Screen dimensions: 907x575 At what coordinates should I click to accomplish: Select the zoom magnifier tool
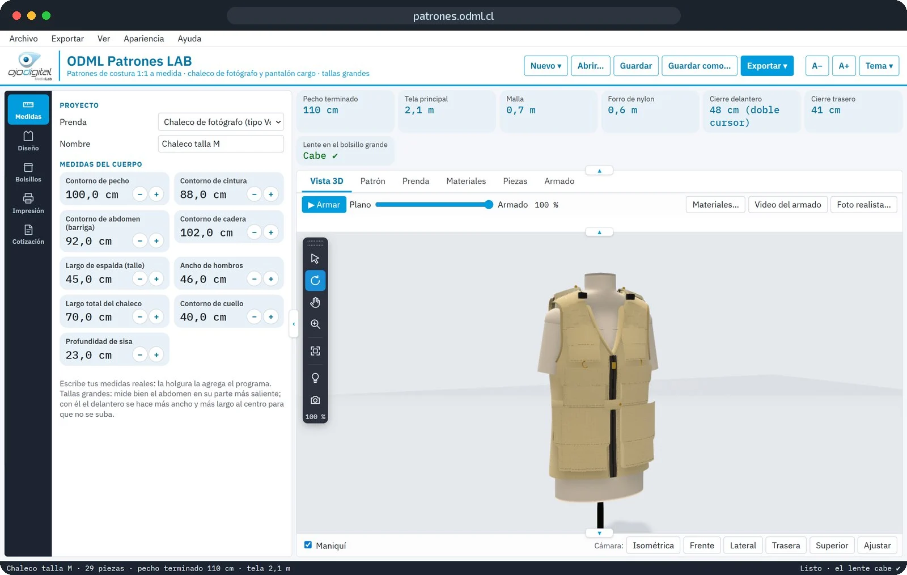(x=315, y=324)
